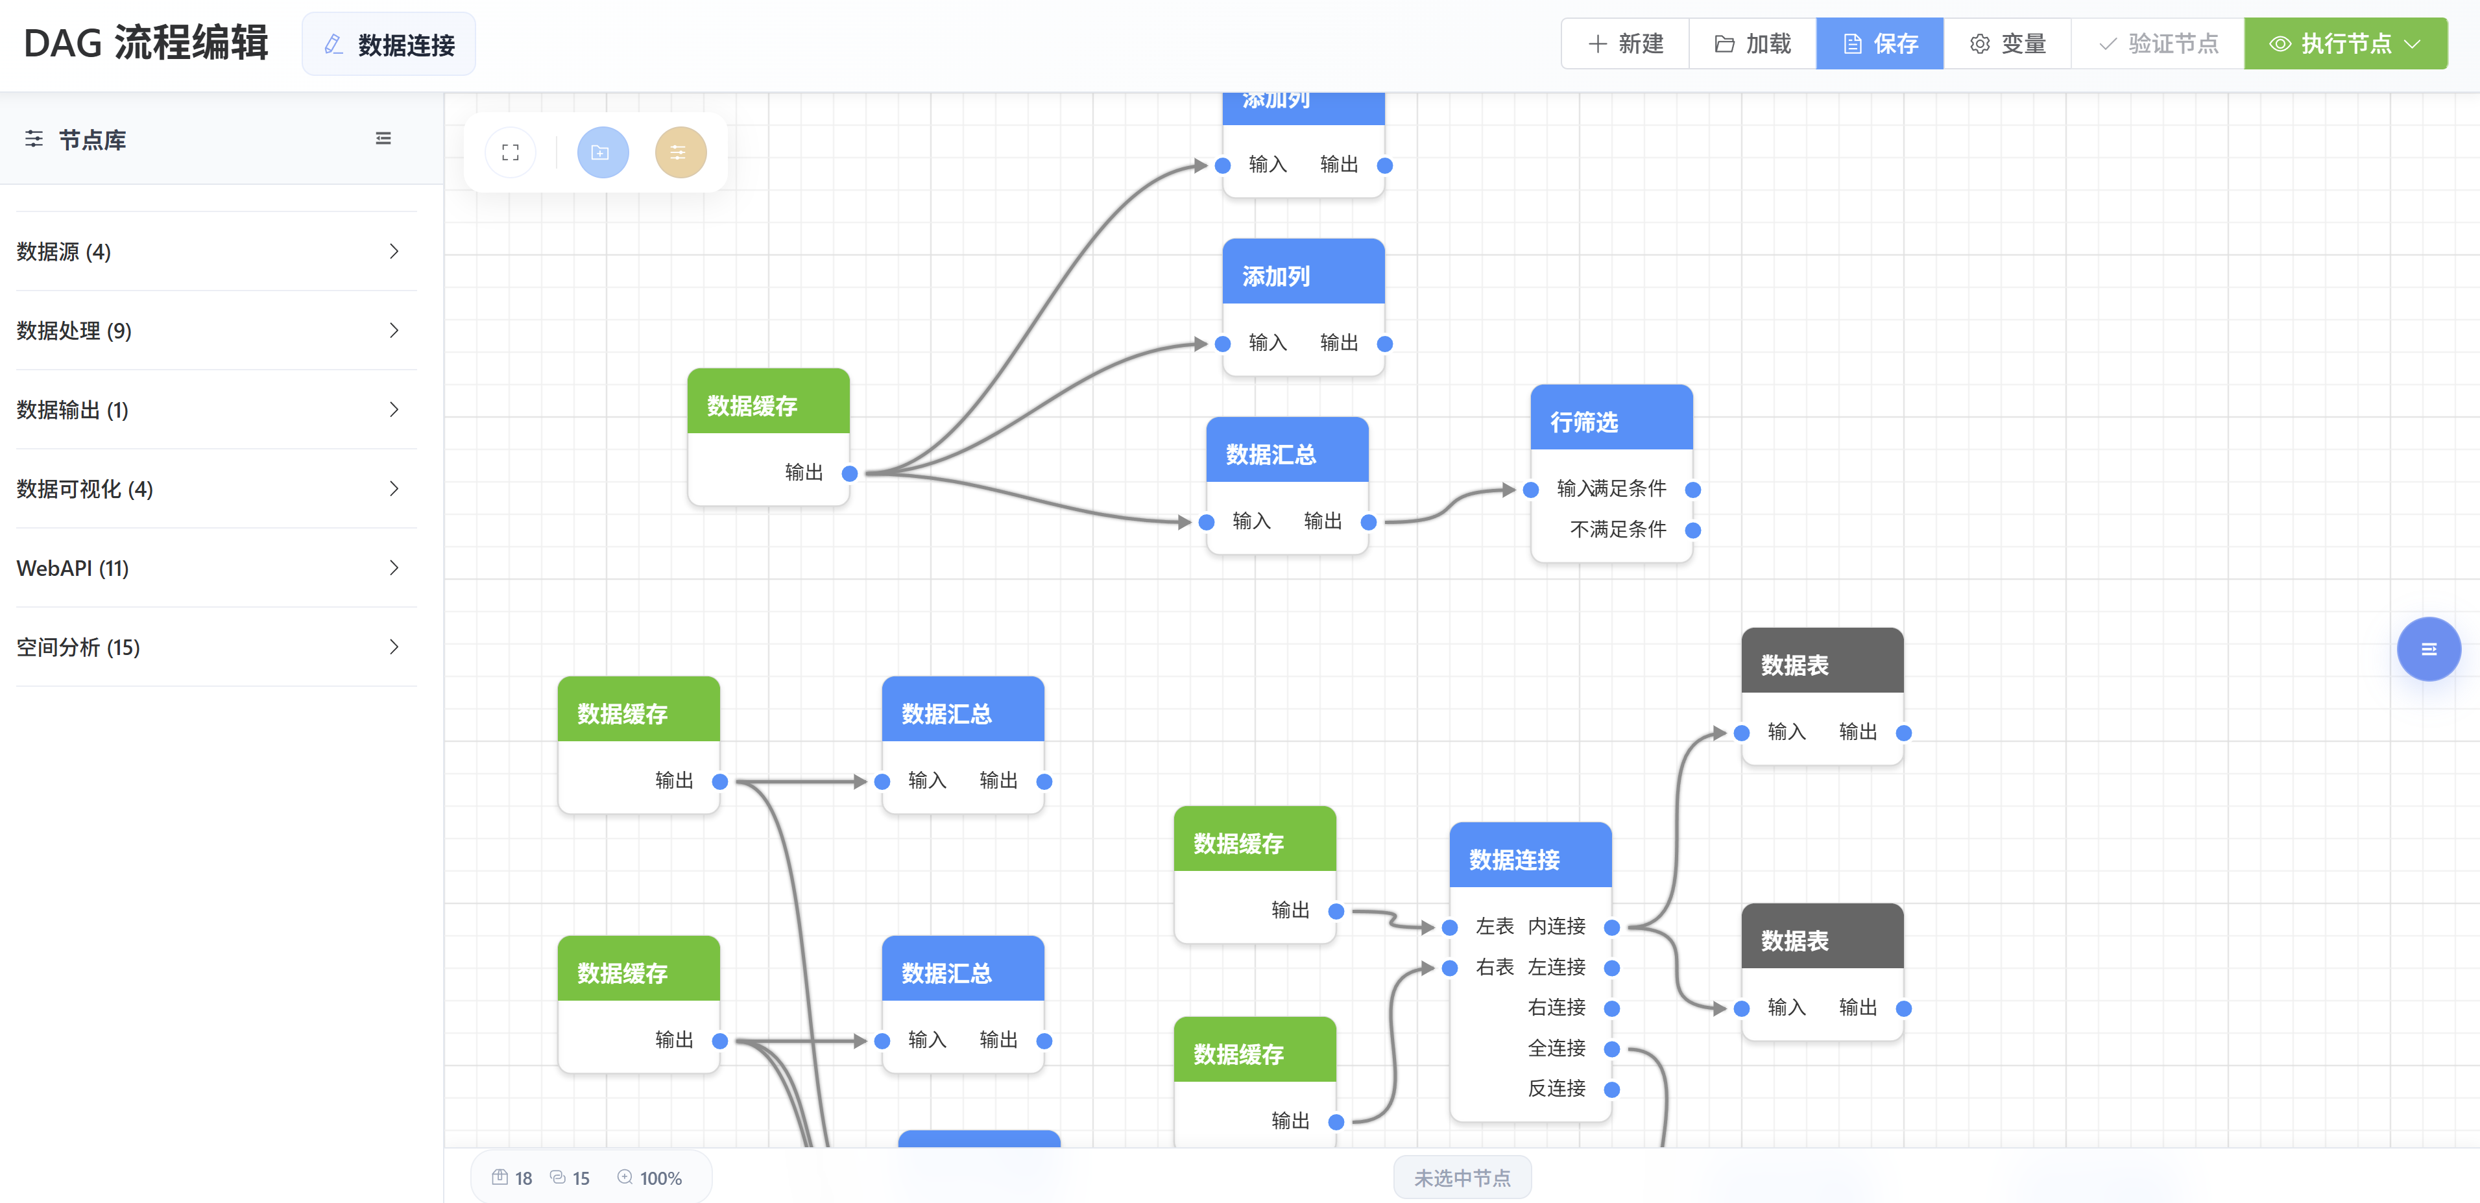The height and width of the screenshot is (1203, 2480).
Task: Click the node count 18 icon
Action: pyautogui.click(x=500, y=1176)
